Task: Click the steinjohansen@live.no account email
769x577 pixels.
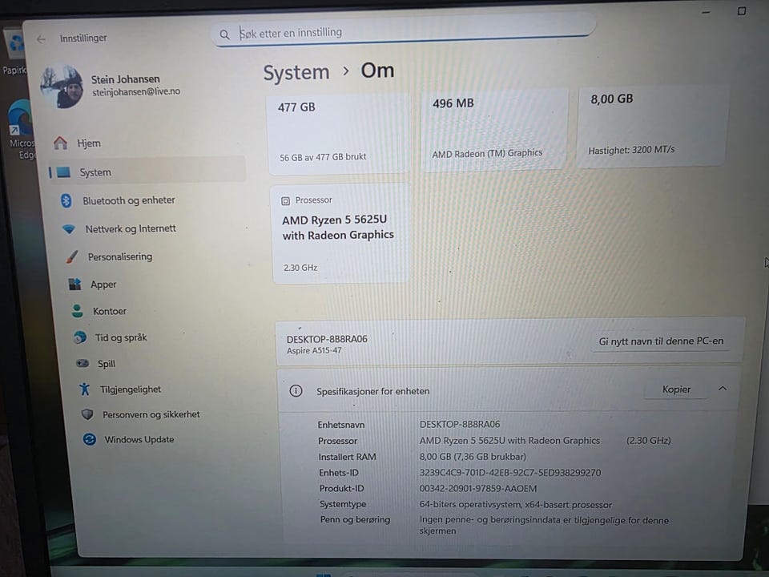Action: (x=136, y=91)
